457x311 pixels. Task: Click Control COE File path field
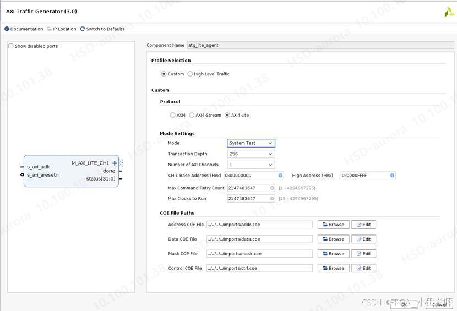coord(259,268)
